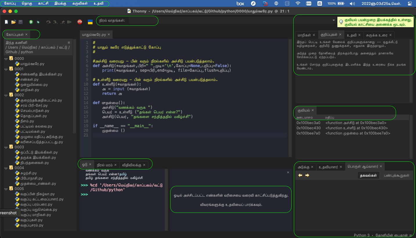This screenshot has height=238, width=416.
Task: Open the files panel hamburger menu
Action: pyautogui.click(x=69, y=43)
